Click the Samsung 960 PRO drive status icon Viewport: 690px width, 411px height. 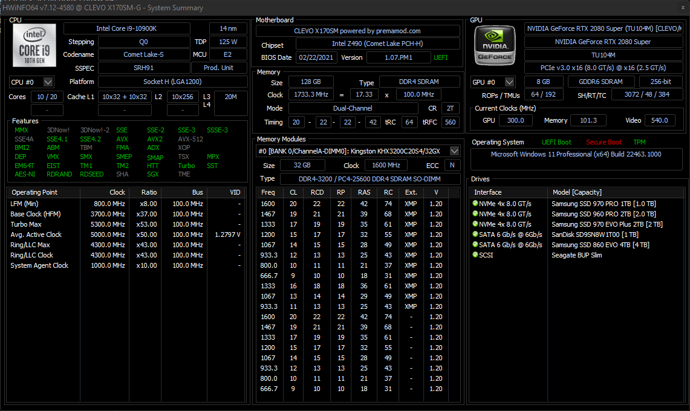click(475, 214)
